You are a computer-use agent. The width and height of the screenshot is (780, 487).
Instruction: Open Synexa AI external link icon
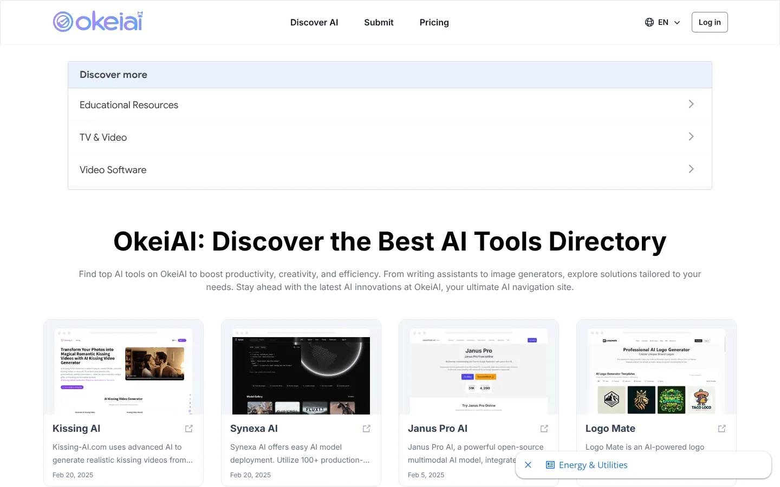point(367,429)
